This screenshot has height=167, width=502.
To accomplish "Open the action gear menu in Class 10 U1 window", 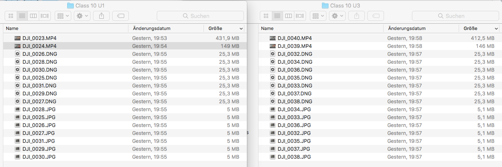I will [82, 16].
